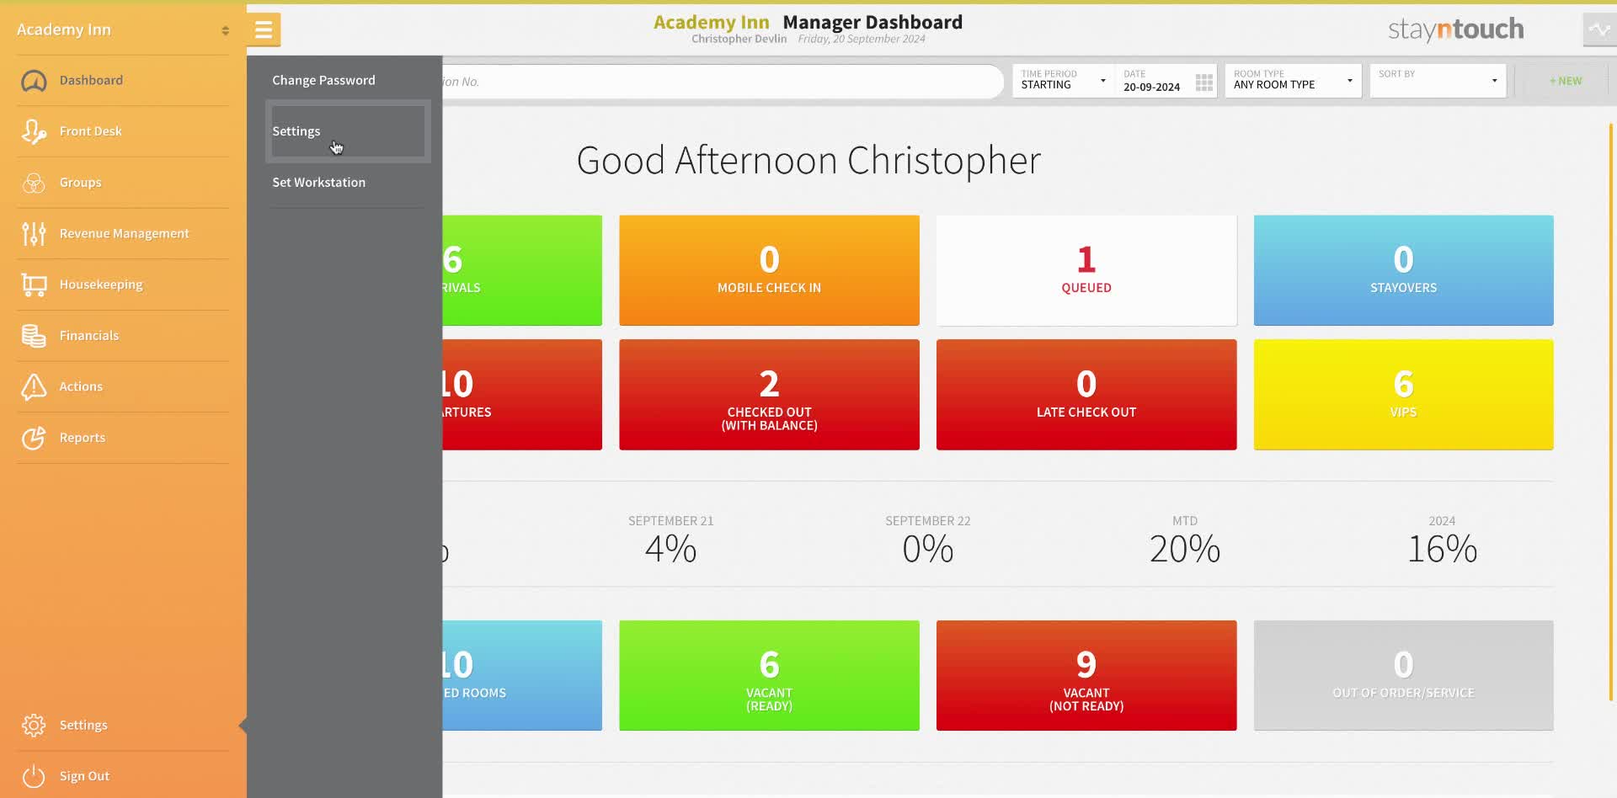Go to Housekeeping label
This screenshot has height=798, width=1617.
(101, 285)
